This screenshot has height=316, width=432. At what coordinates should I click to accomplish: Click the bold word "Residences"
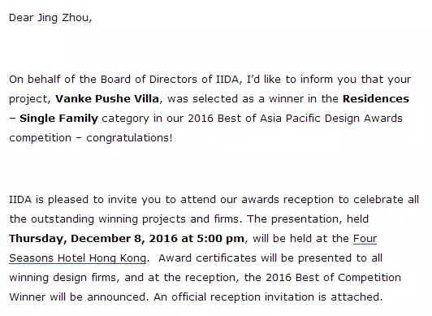click(376, 98)
